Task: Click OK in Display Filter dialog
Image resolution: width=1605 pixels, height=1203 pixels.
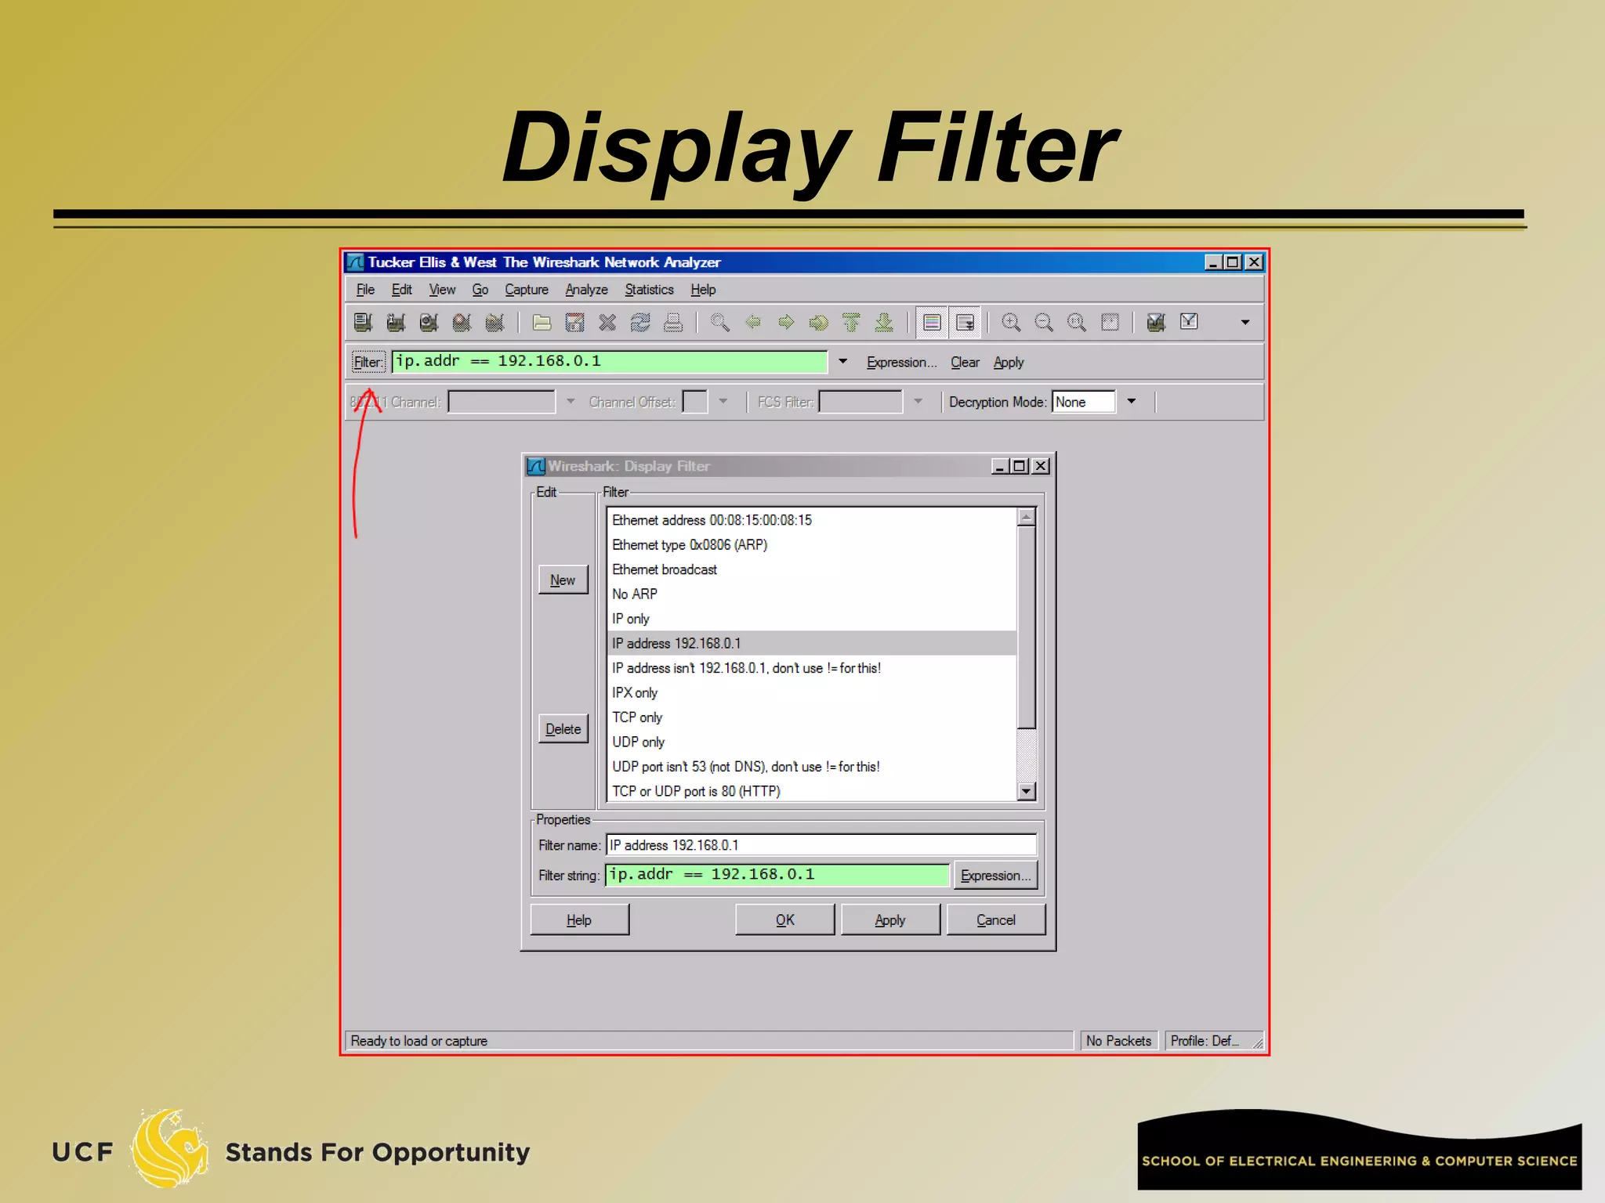Action: (x=784, y=919)
